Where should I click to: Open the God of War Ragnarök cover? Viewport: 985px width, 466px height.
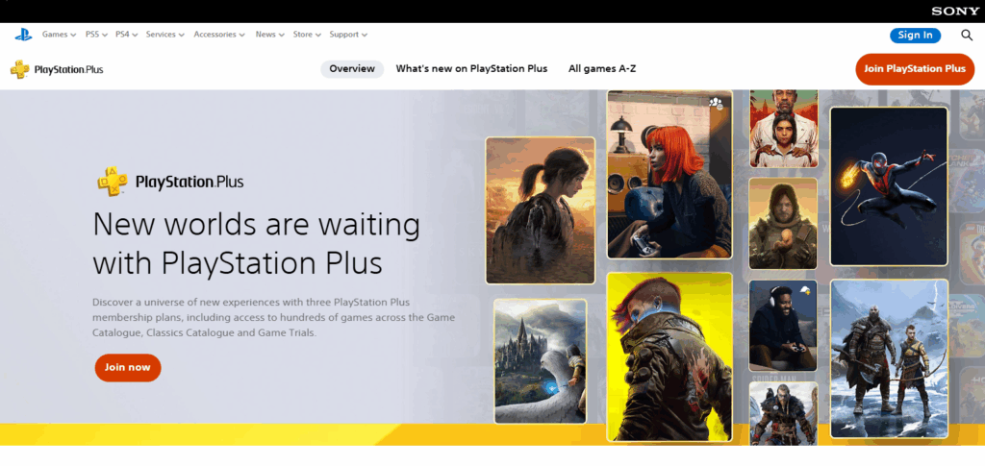[889, 358]
